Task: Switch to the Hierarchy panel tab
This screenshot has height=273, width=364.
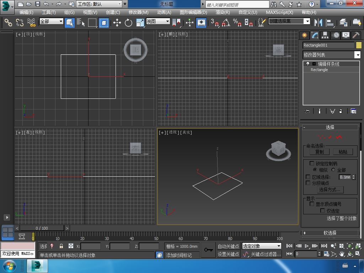Action: [x=325, y=35]
